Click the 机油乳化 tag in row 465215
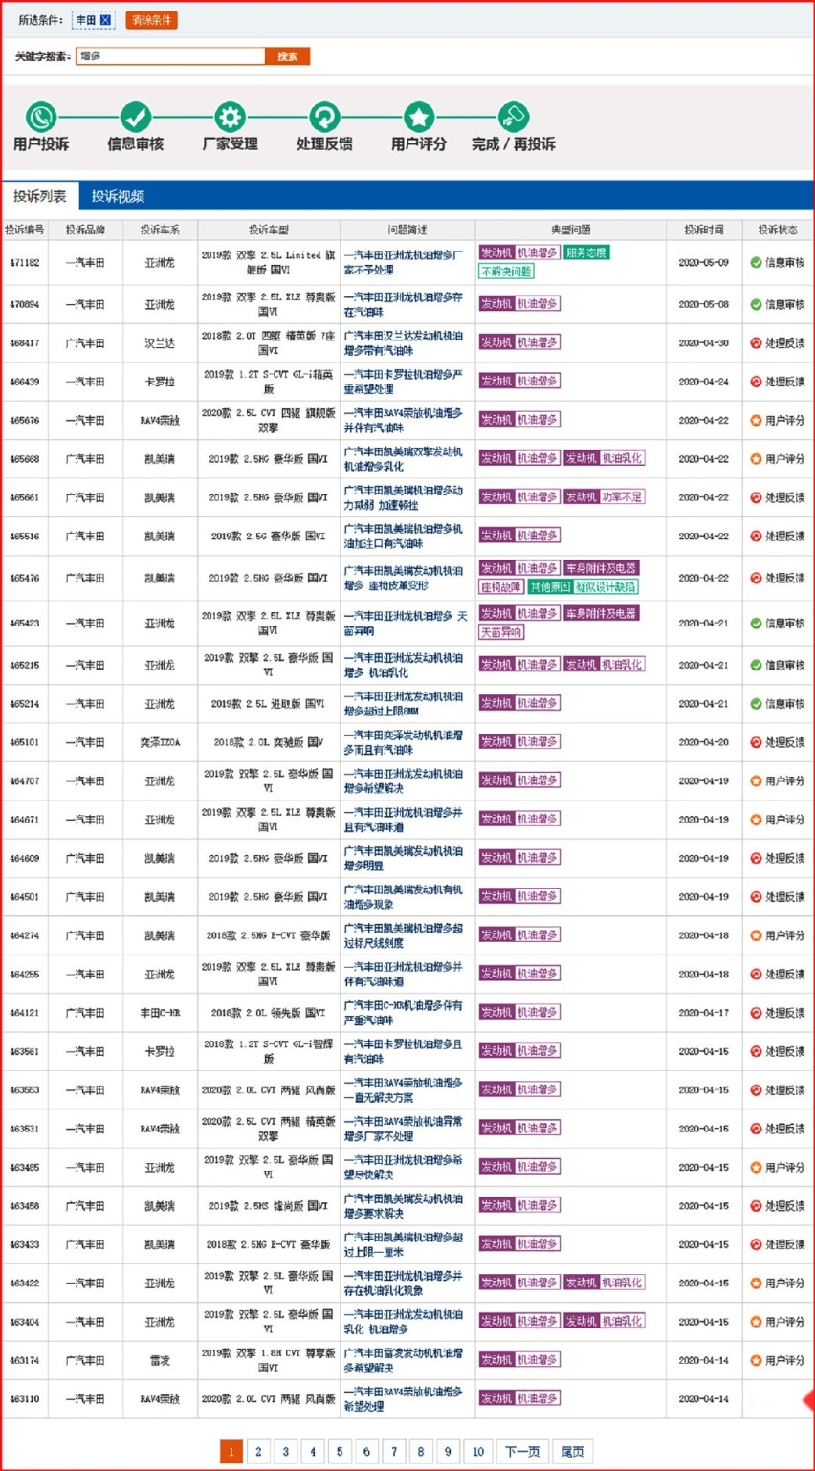The width and height of the screenshot is (815, 1471). 621,664
